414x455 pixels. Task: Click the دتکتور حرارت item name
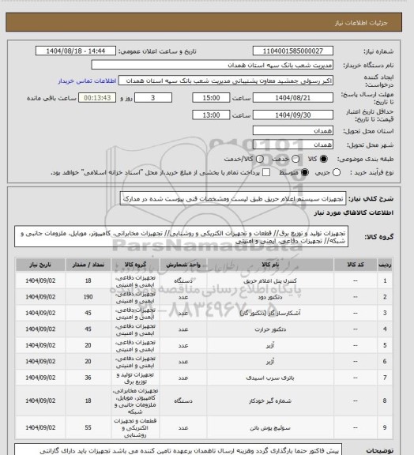[x=270, y=329]
